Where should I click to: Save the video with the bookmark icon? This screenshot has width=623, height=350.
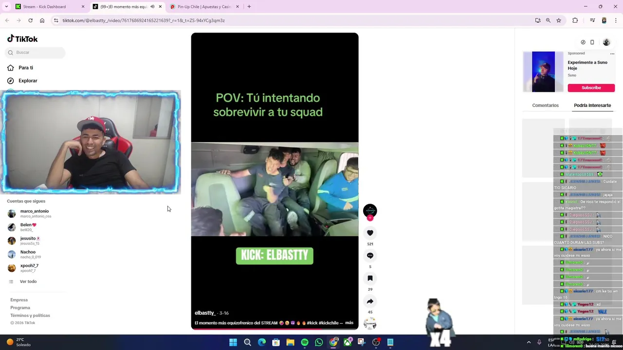(x=370, y=278)
